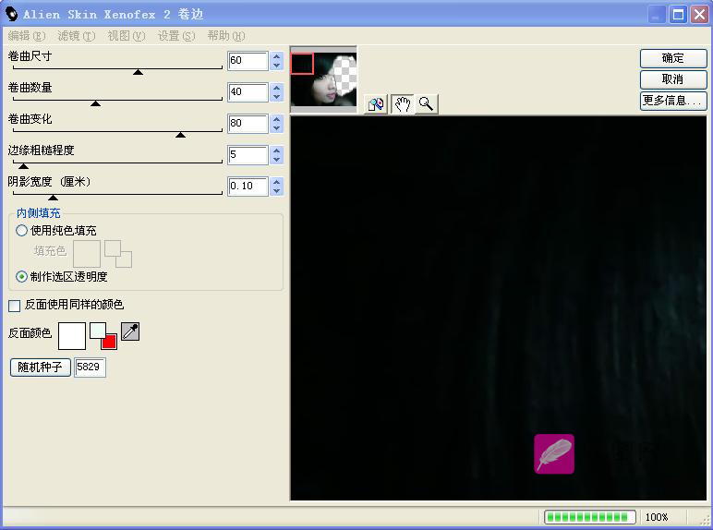This screenshot has width=713, height=530.
Task: Increase 阴影宽度 value with up arrow
Action: 276,182
